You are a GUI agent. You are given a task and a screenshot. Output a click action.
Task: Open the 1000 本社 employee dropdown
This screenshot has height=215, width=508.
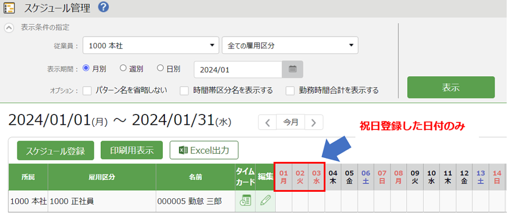tap(150, 46)
